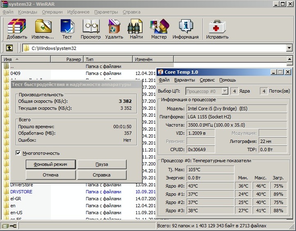Image resolution: width=296 pixels, height=231 pixels.
Task: Click the Справка button in test dialog
Action: click(102, 175)
